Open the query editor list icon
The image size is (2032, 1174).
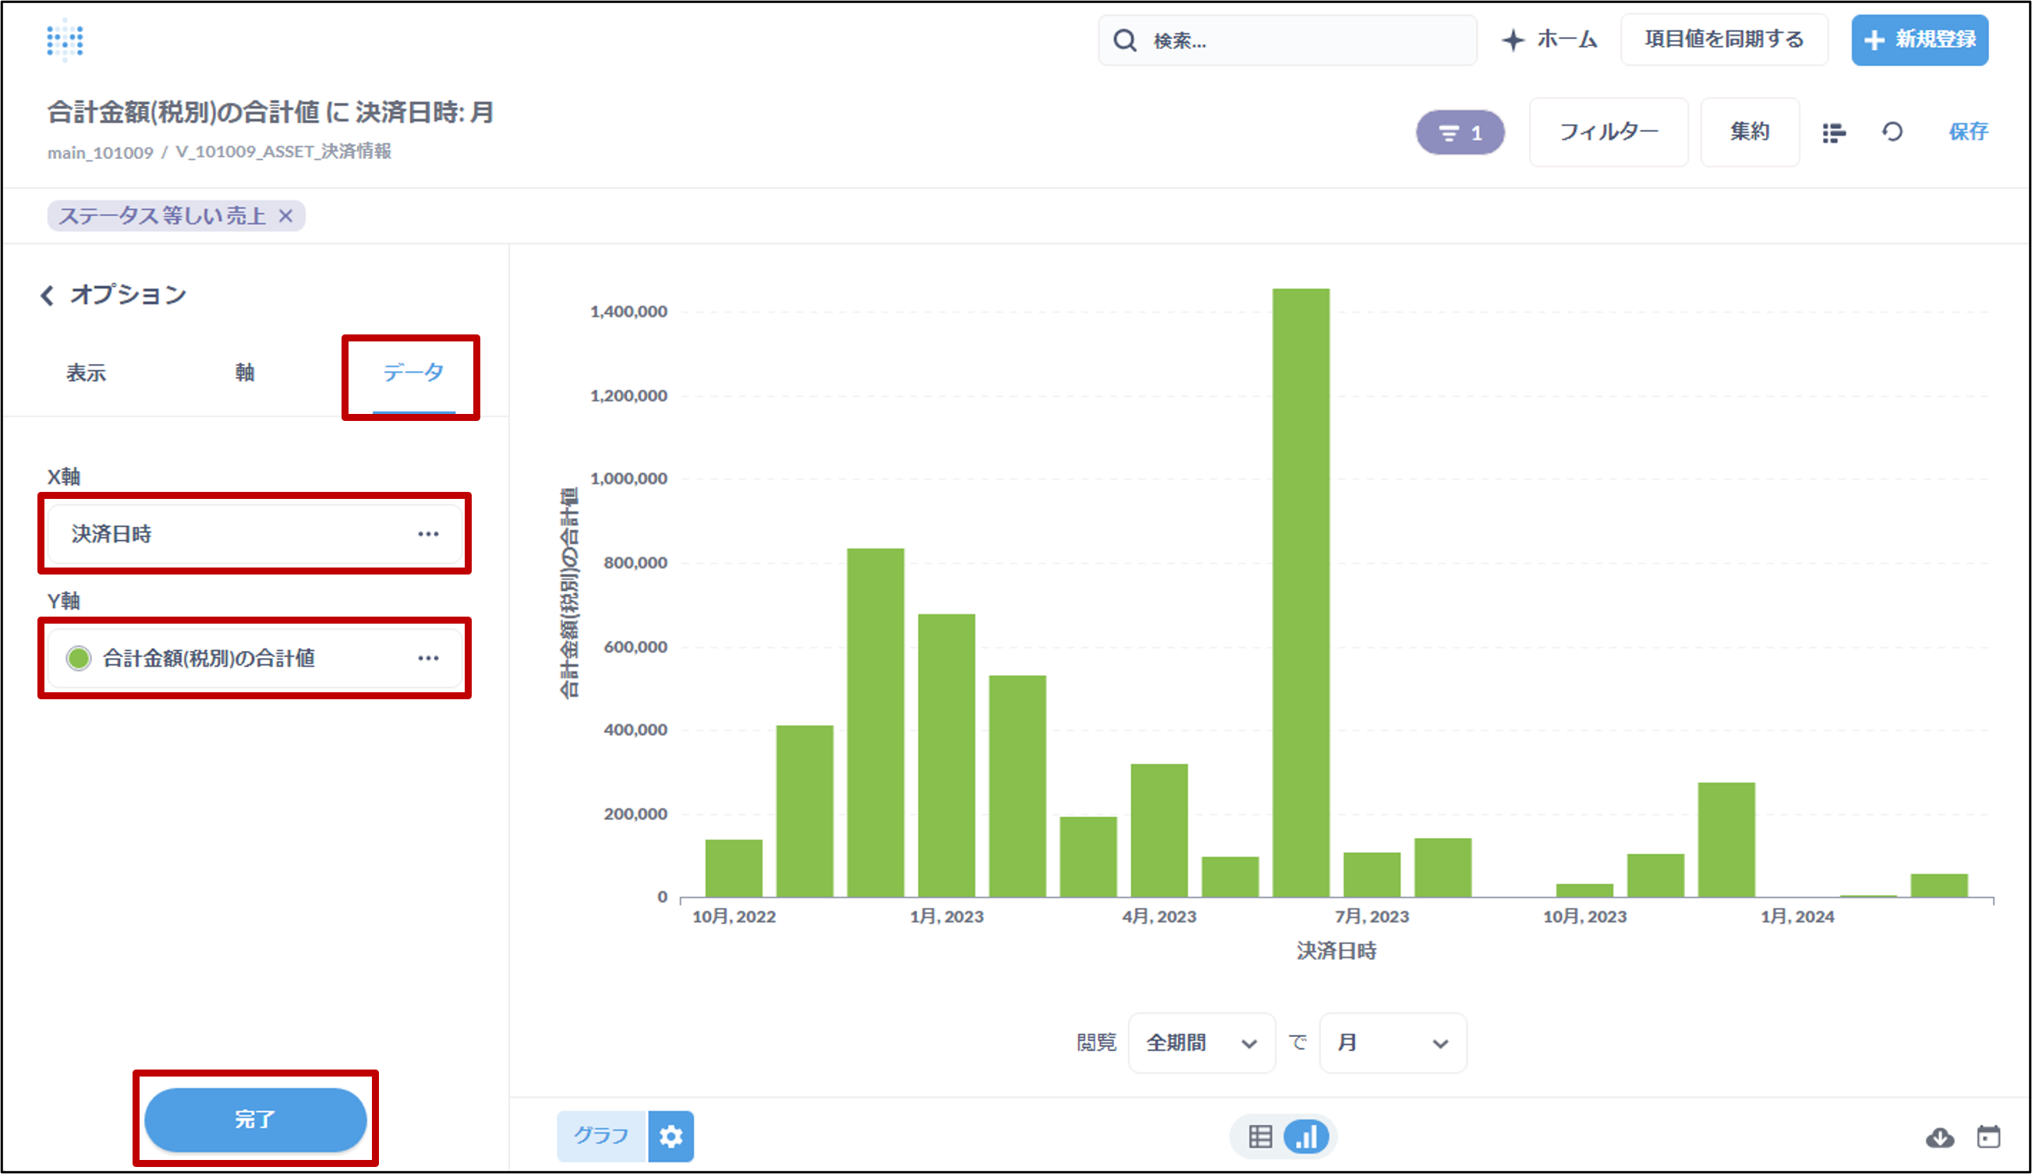[x=1834, y=133]
